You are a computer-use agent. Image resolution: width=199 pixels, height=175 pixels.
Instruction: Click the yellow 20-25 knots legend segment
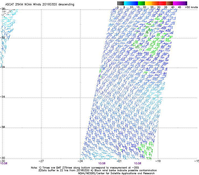point(148,3)
